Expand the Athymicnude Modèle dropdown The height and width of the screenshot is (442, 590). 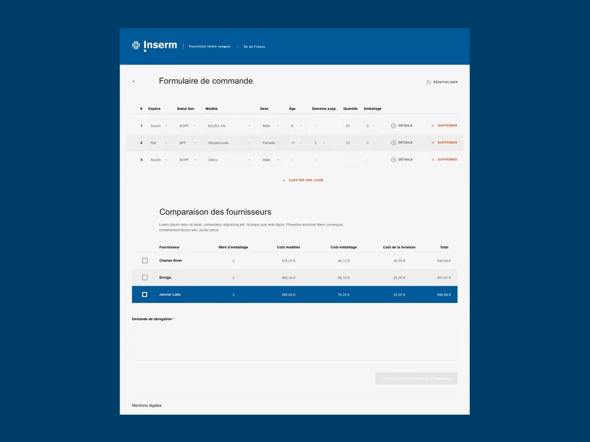tap(229, 143)
